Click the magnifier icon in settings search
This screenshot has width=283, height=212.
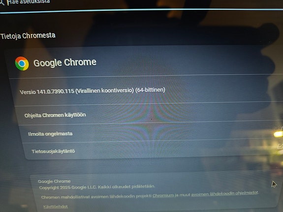click(x=2, y=3)
